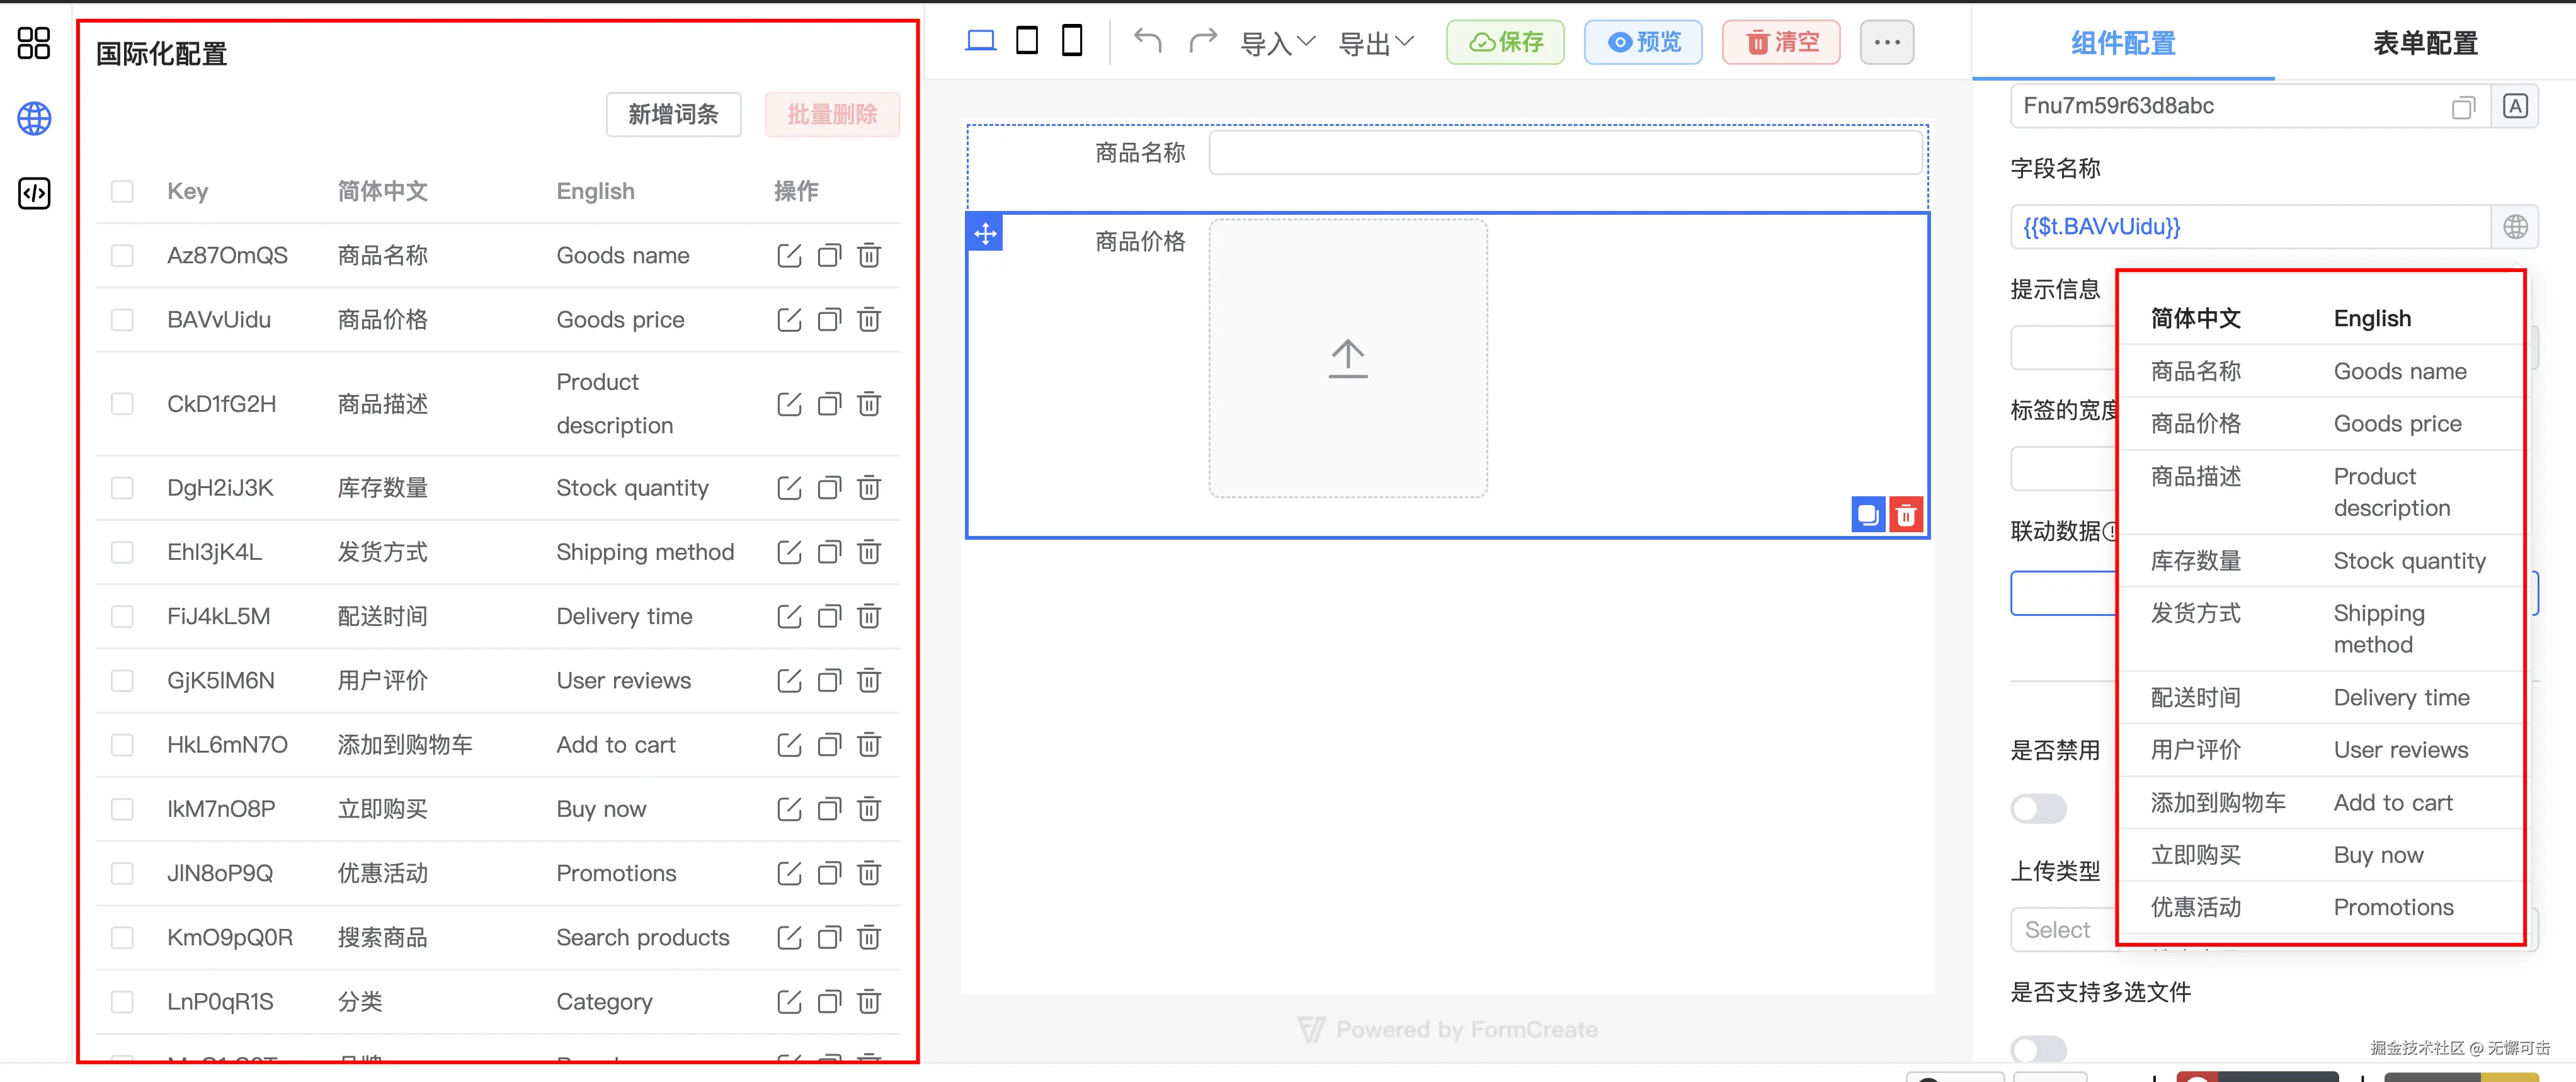The width and height of the screenshot is (2576, 1082).
Task: Delete the BAVvUidu translation row
Action: 869,320
